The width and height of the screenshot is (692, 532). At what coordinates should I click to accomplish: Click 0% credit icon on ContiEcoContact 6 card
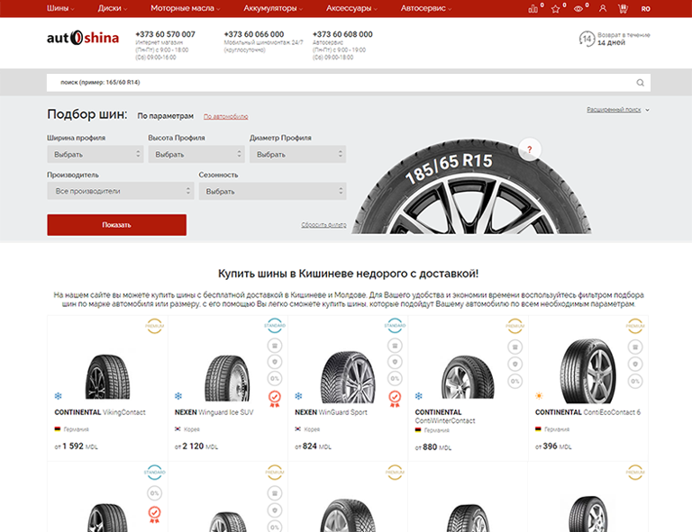pos(635,382)
